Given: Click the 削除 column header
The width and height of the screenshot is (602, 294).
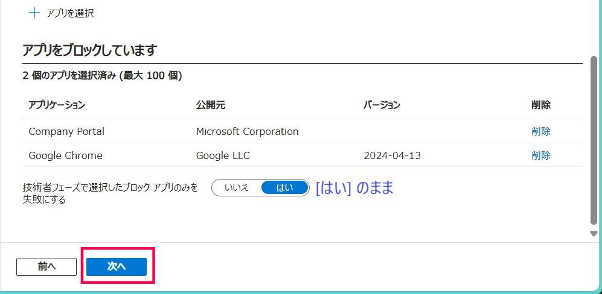Looking at the screenshot, I should [x=540, y=105].
